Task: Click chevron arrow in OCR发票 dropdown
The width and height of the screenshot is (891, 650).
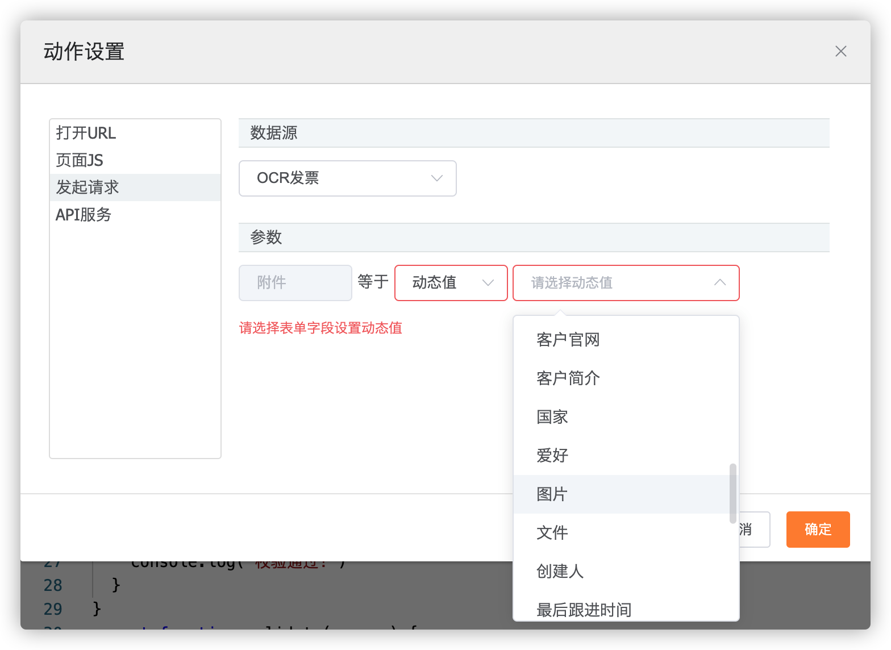Action: 436,178
